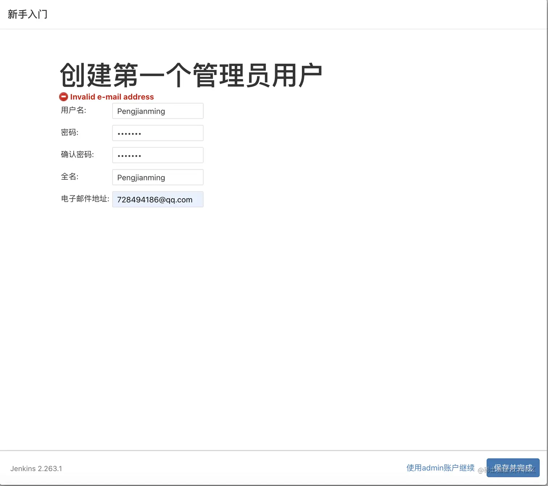This screenshot has height=486, width=548.
Task: Click the 用户名 input field
Action: [158, 111]
